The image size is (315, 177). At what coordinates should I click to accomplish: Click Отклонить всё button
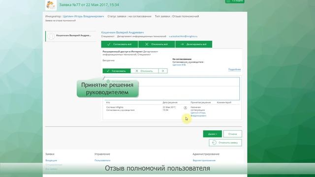tap(157, 44)
